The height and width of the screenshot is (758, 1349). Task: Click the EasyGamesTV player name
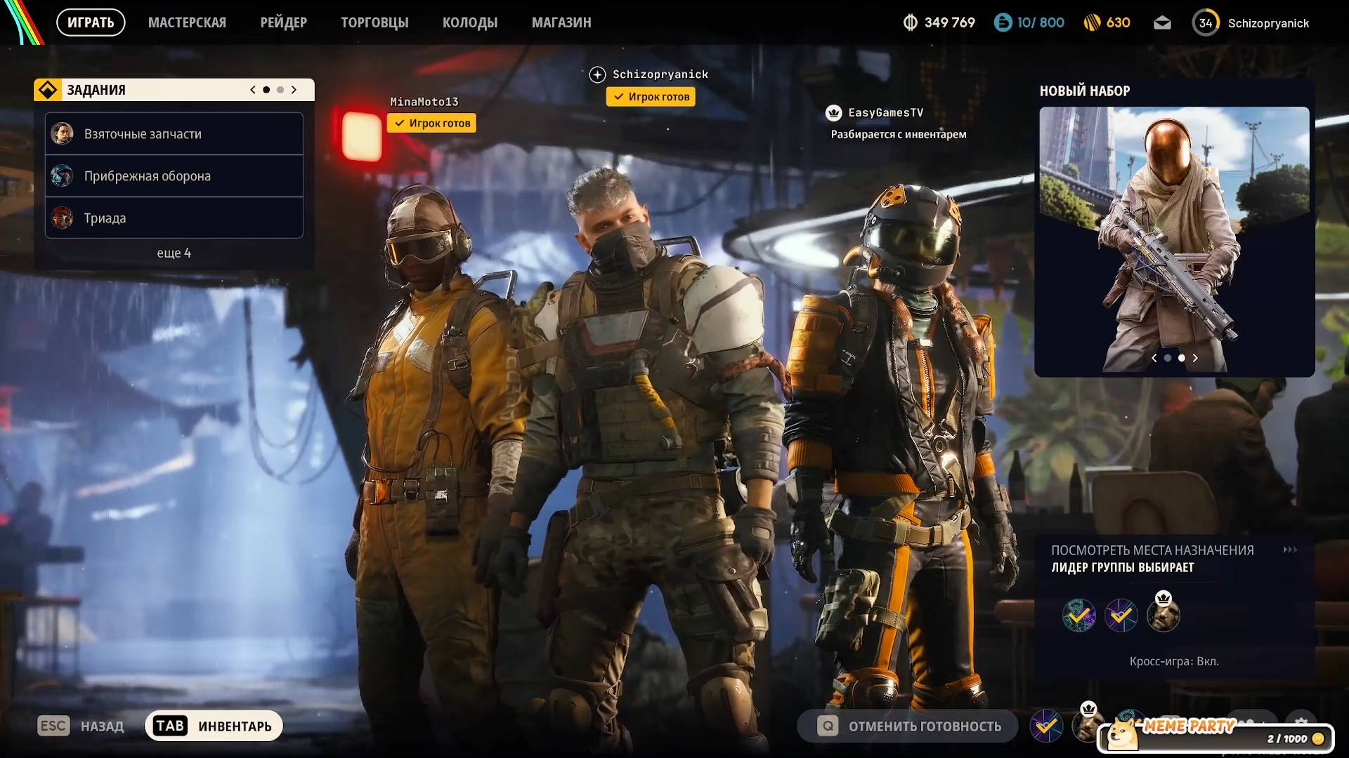point(885,112)
